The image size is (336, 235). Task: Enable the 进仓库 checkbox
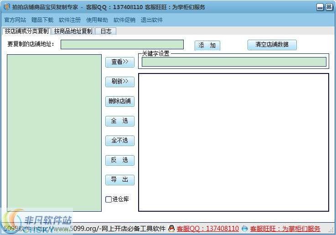[109, 199]
